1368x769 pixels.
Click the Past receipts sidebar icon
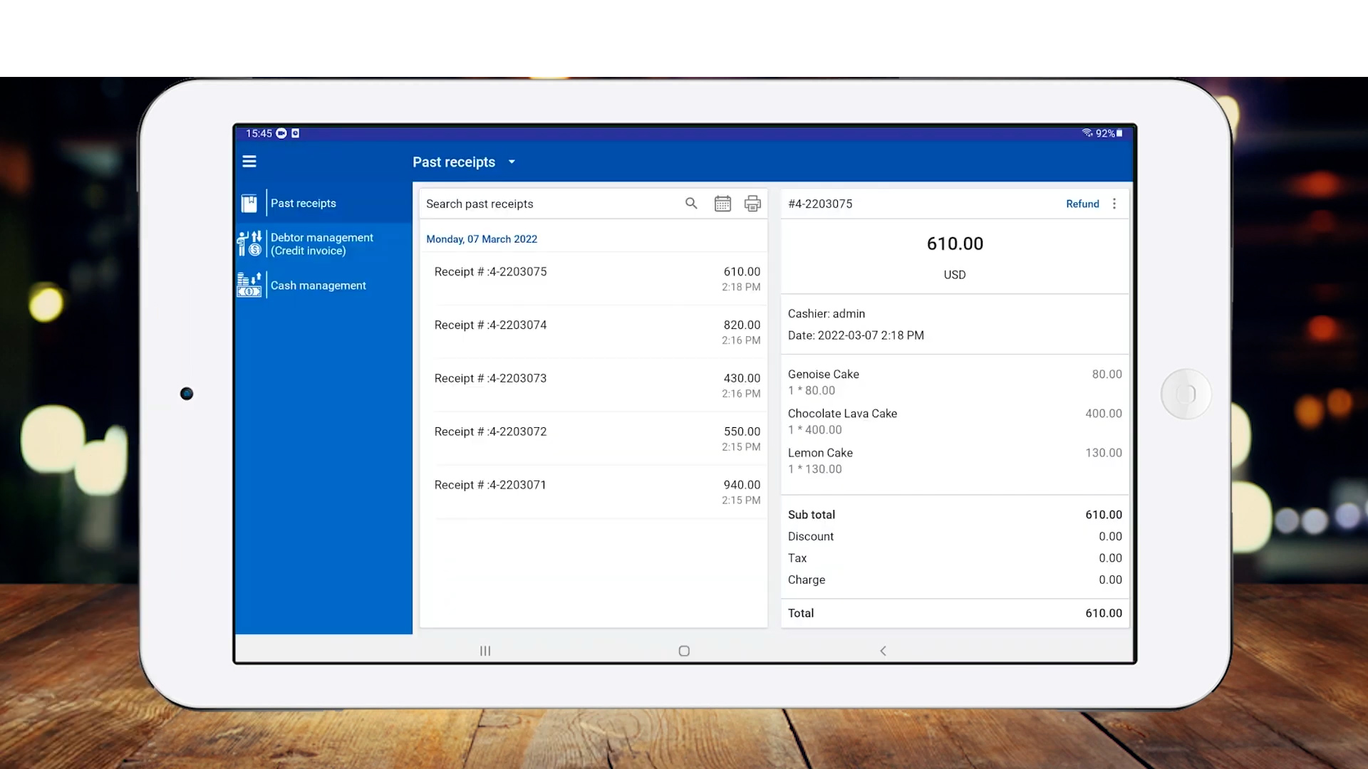[x=249, y=204]
